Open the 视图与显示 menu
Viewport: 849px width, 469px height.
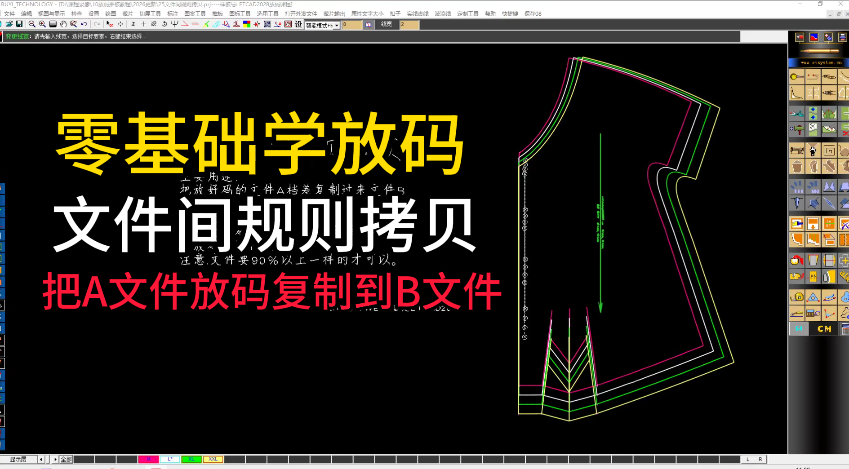[51, 14]
